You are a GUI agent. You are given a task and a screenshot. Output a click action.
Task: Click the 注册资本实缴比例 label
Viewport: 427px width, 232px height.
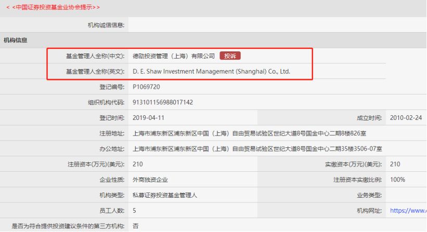(x=357, y=180)
